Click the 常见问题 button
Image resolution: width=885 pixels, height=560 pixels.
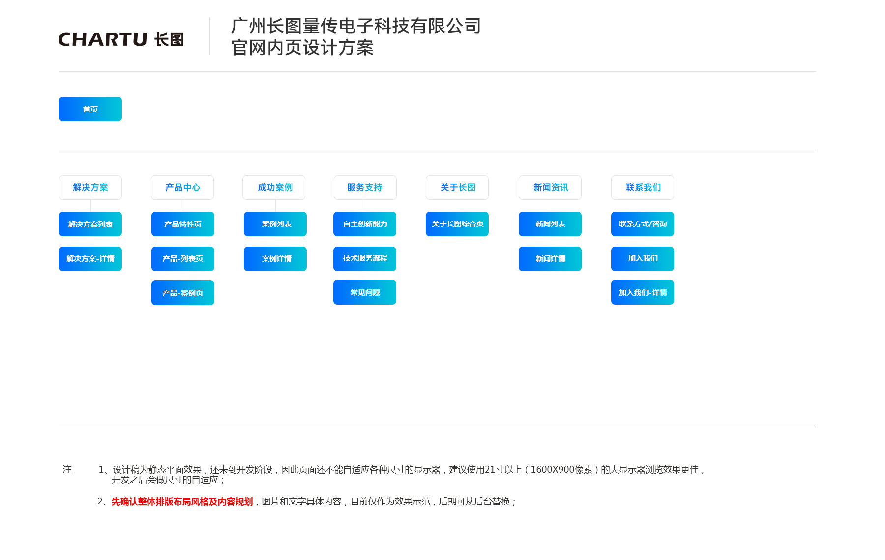pyautogui.click(x=365, y=292)
